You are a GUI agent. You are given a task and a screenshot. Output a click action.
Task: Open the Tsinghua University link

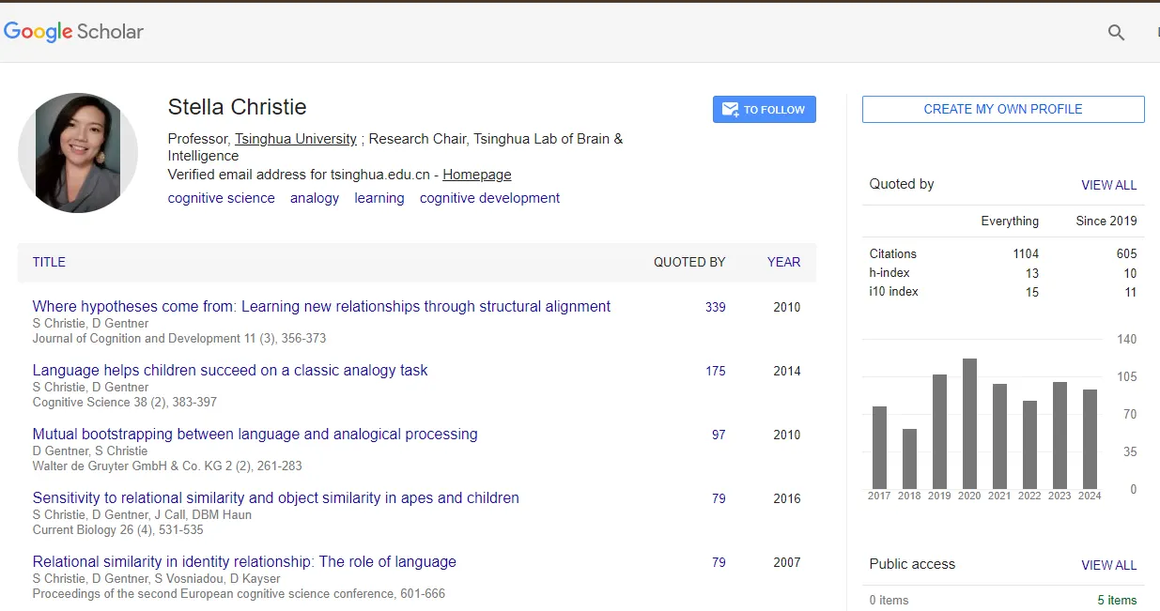[295, 139]
